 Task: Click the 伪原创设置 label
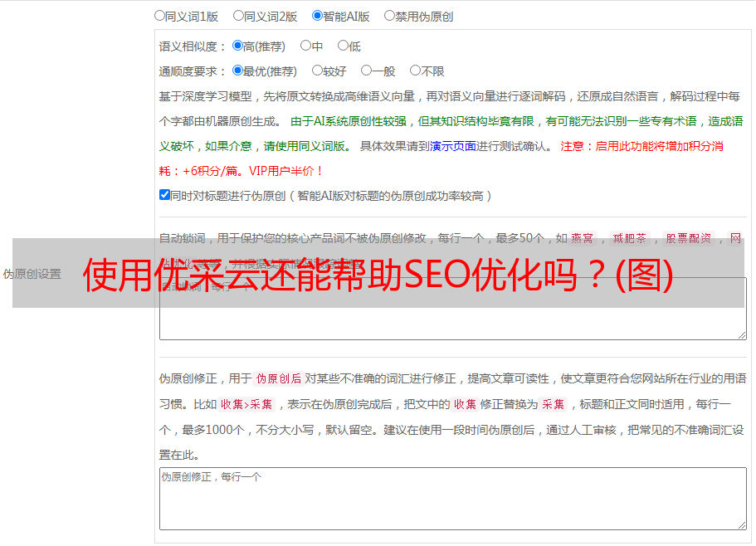(32, 274)
